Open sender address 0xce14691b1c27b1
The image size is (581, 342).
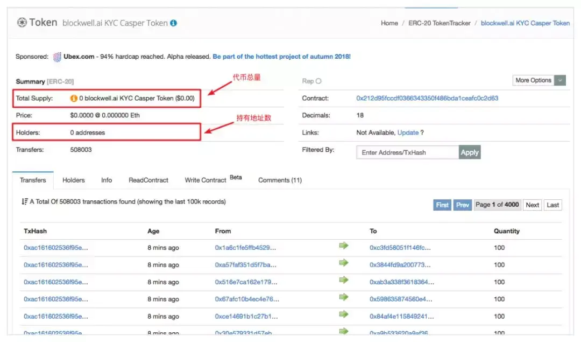[x=246, y=316]
